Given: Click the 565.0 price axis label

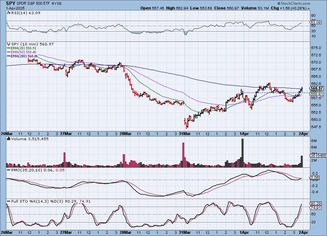Looking at the screenshot, I should (316, 77).
